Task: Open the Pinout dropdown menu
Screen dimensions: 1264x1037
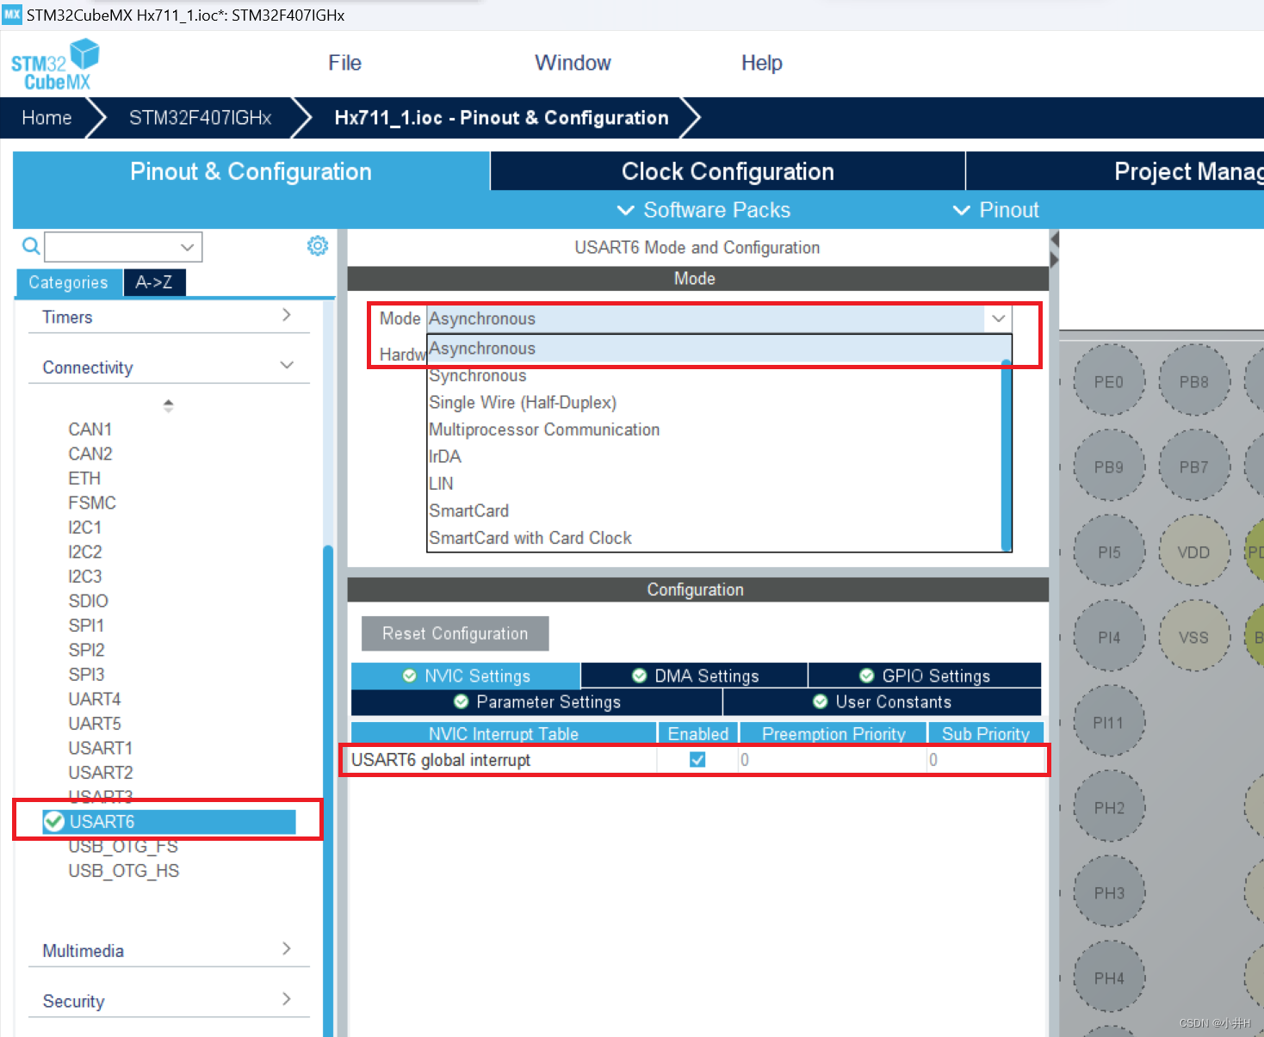Action: 996,210
